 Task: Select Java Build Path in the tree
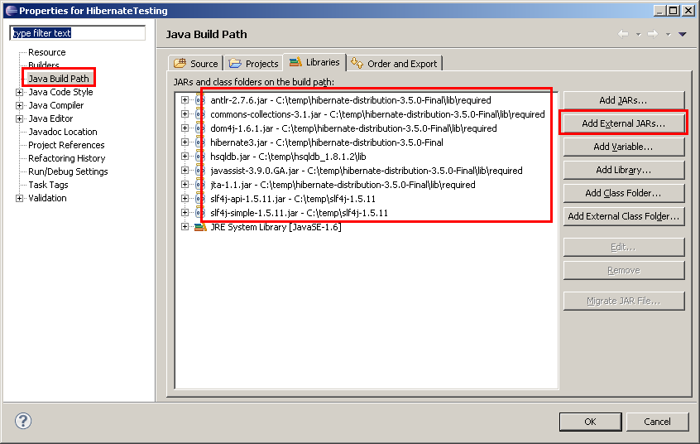coord(59,79)
